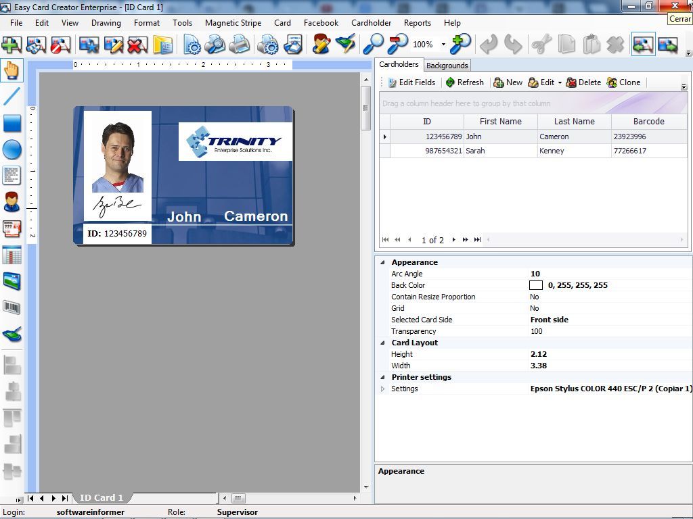
Task: Pick the Photo placeholder tool
Action: pyautogui.click(x=12, y=203)
